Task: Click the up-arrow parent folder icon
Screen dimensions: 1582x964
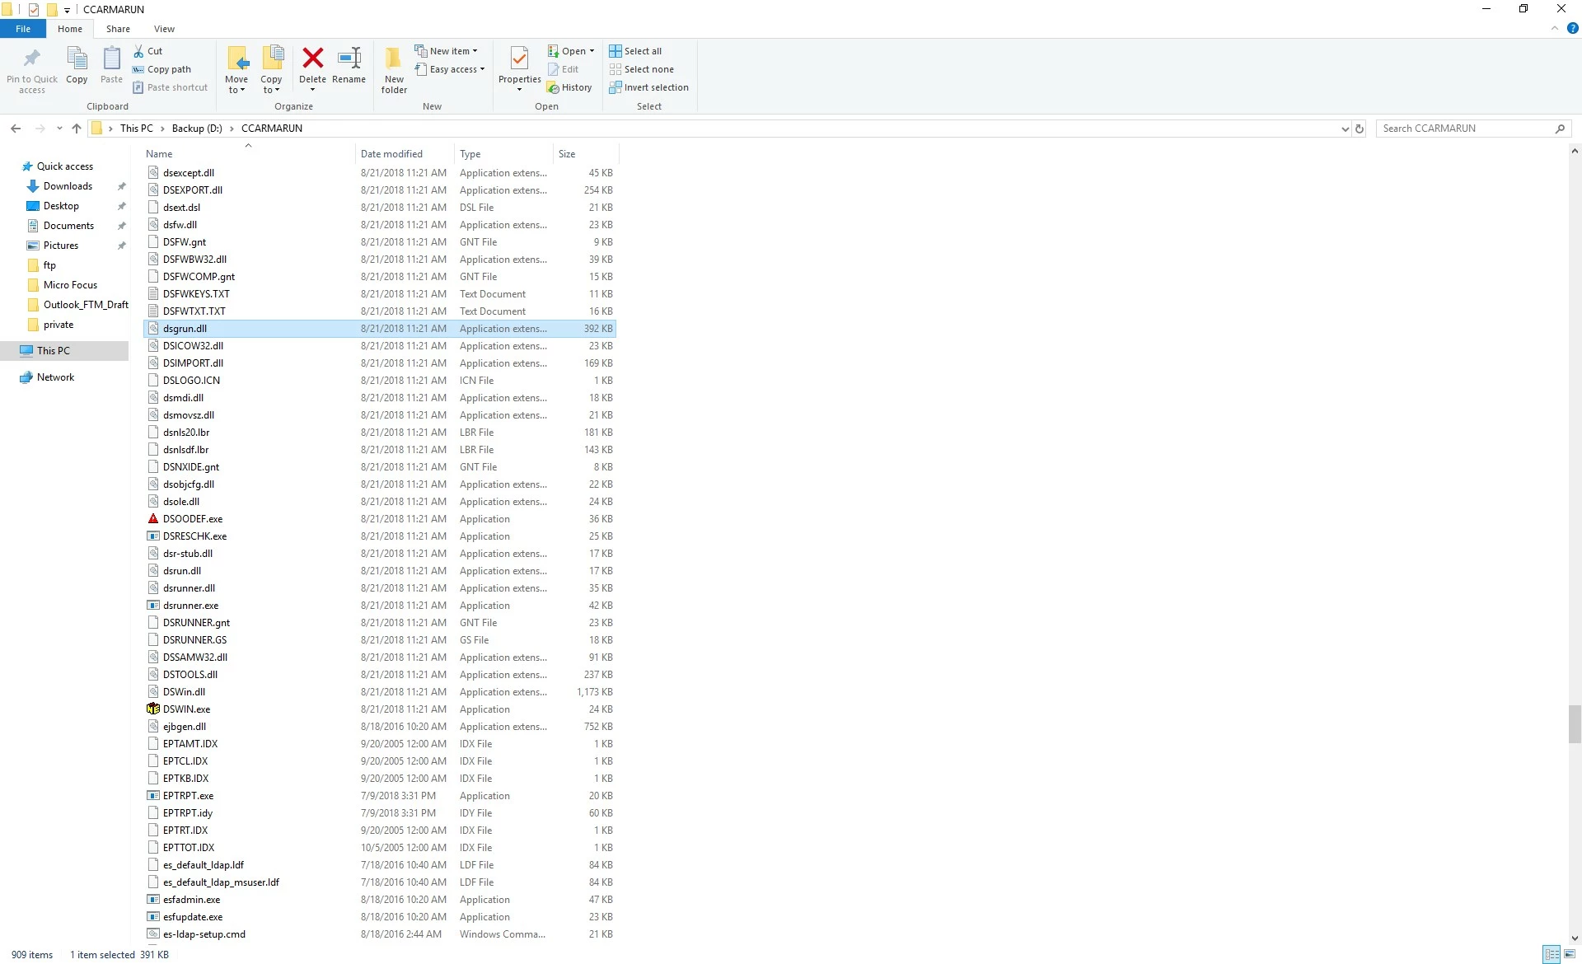Action: coord(77,129)
